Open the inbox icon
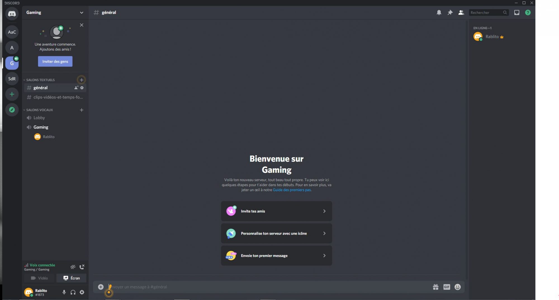 517,13
